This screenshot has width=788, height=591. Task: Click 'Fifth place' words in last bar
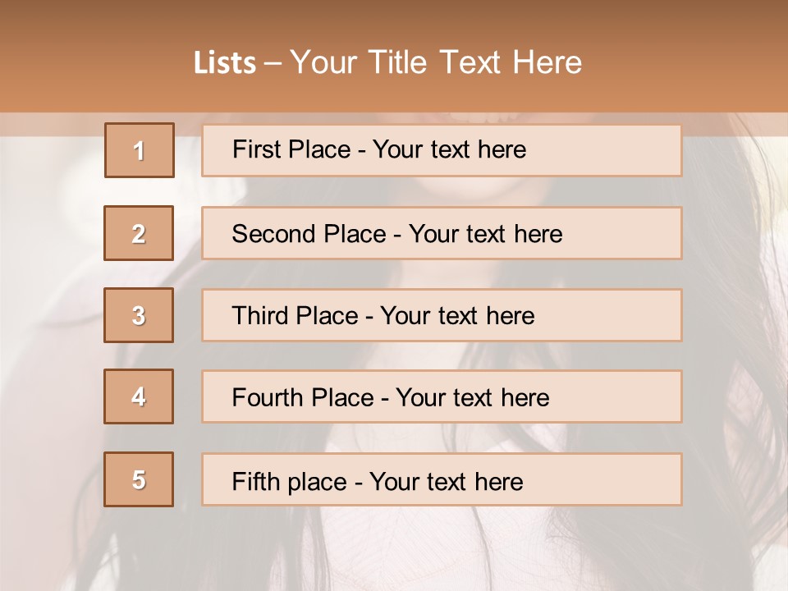[x=290, y=482]
